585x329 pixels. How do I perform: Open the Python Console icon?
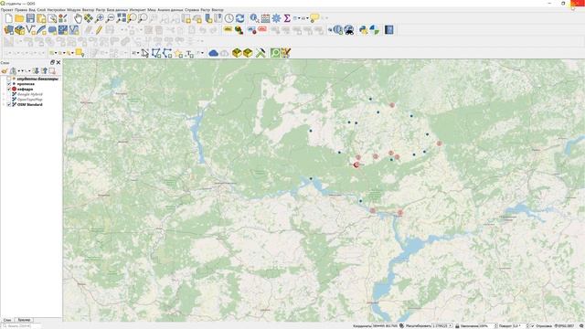tap(363, 30)
